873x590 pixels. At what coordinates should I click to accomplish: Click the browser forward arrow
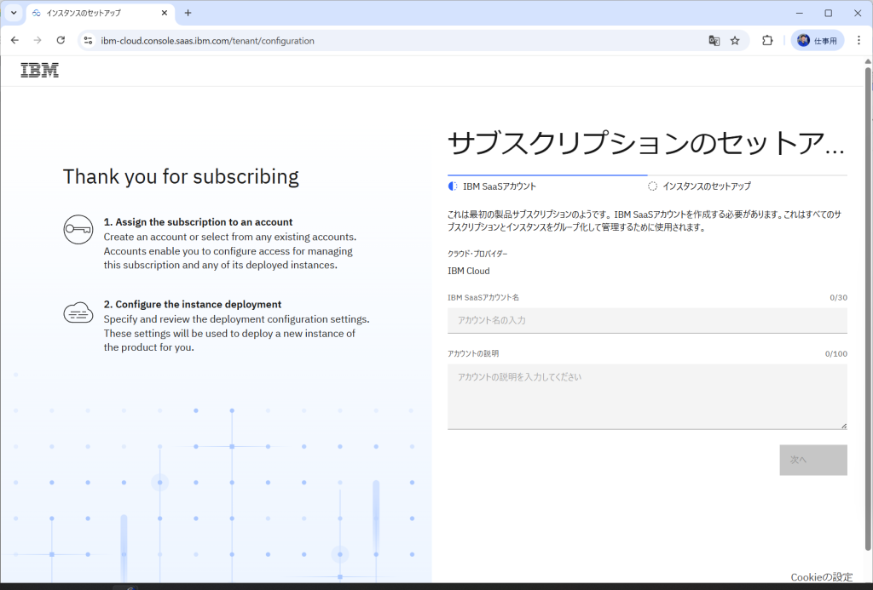[x=38, y=41]
